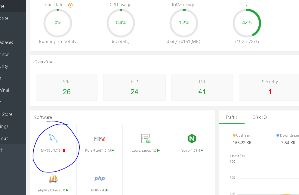Click the Load status help icon
Viewport: 299px width, 195px height.
tap(70, 5)
